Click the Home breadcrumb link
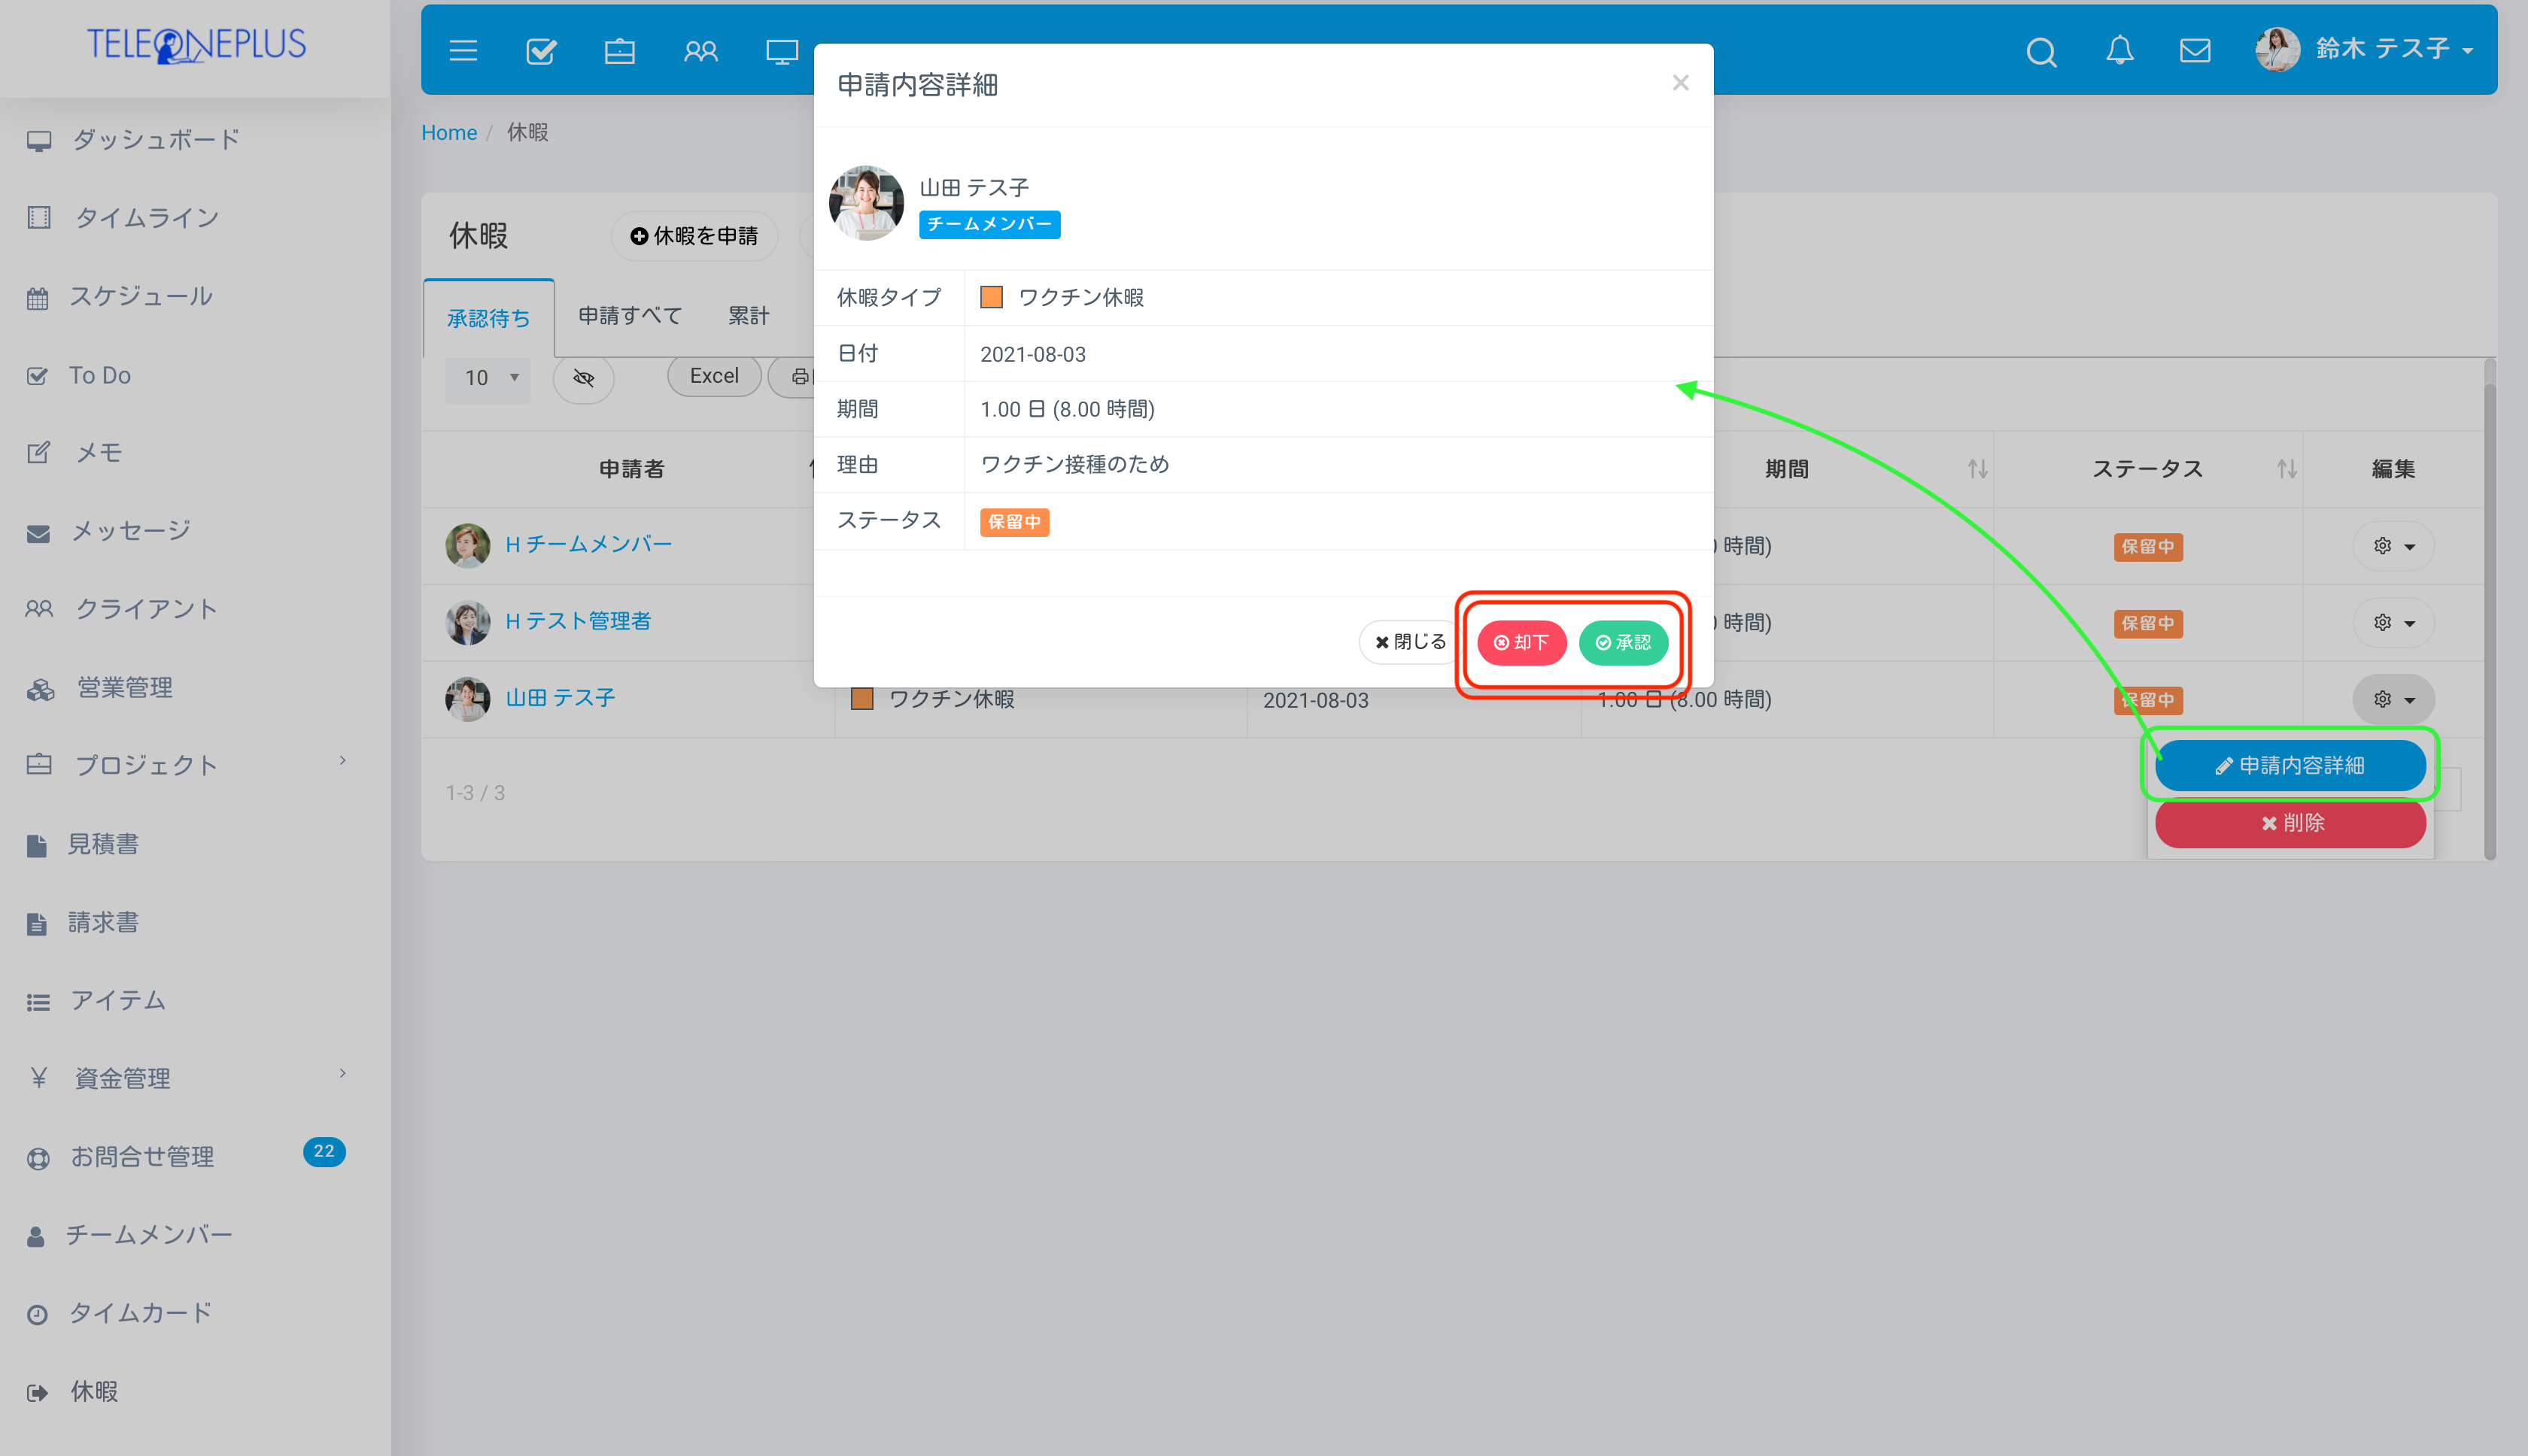The height and width of the screenshot is (1456, 2528). 449,132
